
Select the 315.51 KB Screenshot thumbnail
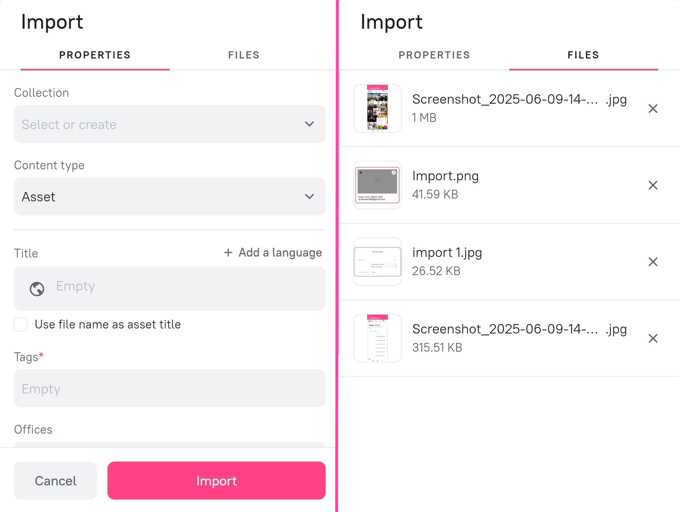[377, 338]
